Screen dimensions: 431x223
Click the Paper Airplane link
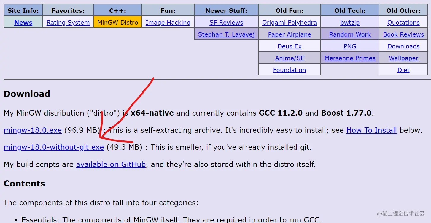click(289, 34)
